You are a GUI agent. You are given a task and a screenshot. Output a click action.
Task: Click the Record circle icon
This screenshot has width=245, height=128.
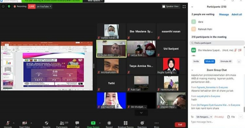click(109, 123)
